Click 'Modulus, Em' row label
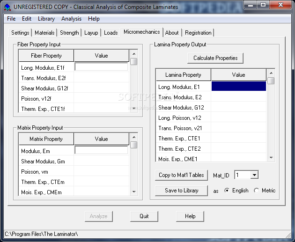The image size is (295, 242). [x=36, y=151]
